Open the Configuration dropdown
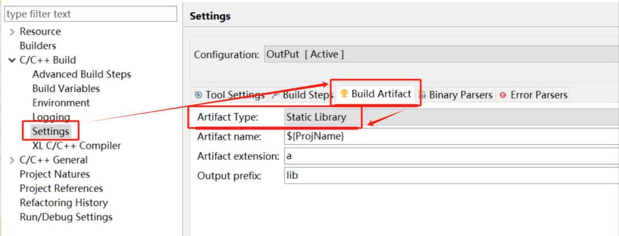The height and width of the screenshot is (236, 619). [441, 54]
